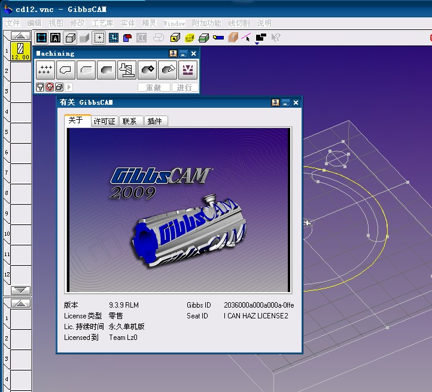Select the Contour process outline icon
This screenshot has width=432, height=392.
click(x=66, y=70)
